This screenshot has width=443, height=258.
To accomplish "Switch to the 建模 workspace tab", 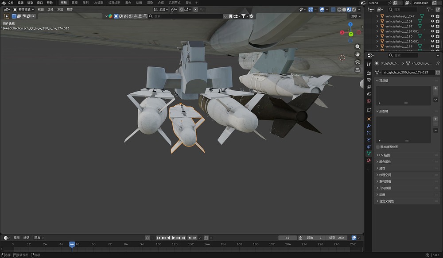I will [x=74, y=3].
